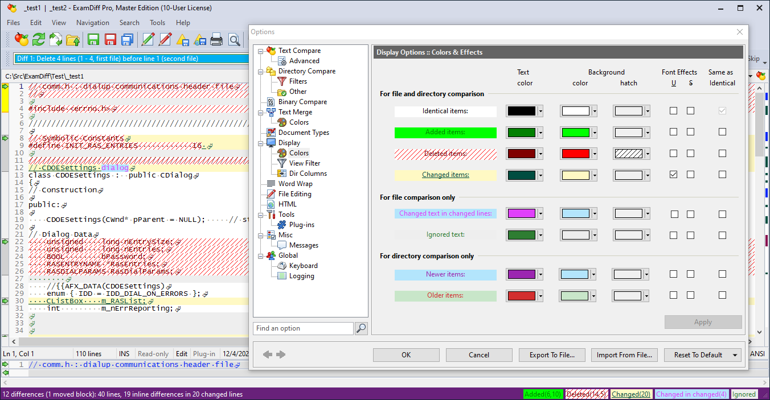The height and width of the screenshot is (400, 770).
Task: Click Export To File button
Action: tap(552, 355)
